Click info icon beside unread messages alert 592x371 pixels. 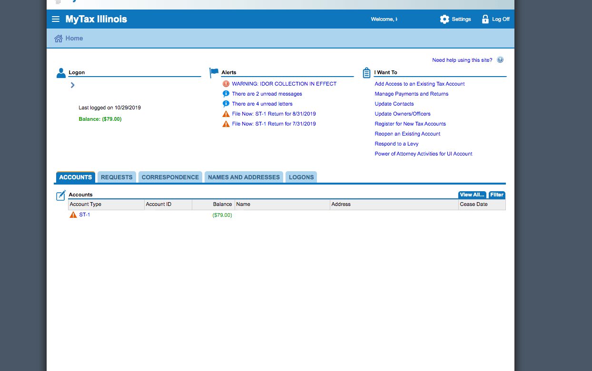tap(226, 94)
